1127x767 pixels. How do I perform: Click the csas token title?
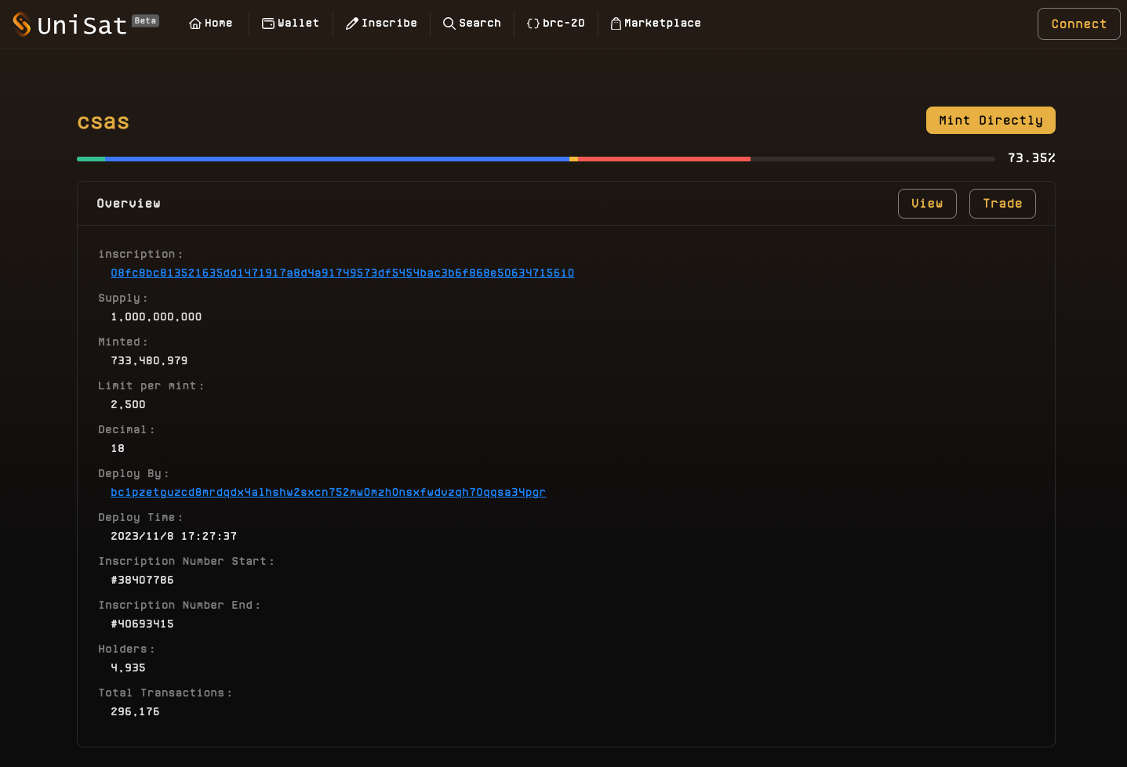[104, 122]
